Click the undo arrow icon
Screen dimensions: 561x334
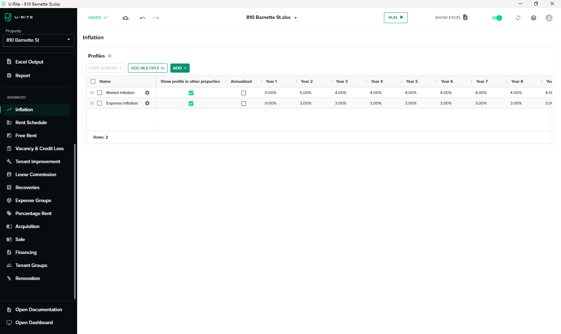tap(142, 18)
